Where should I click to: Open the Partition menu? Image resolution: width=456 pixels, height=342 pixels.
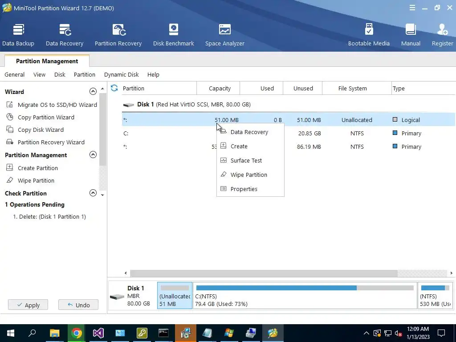pyautogui.click(x=84, y=74)
